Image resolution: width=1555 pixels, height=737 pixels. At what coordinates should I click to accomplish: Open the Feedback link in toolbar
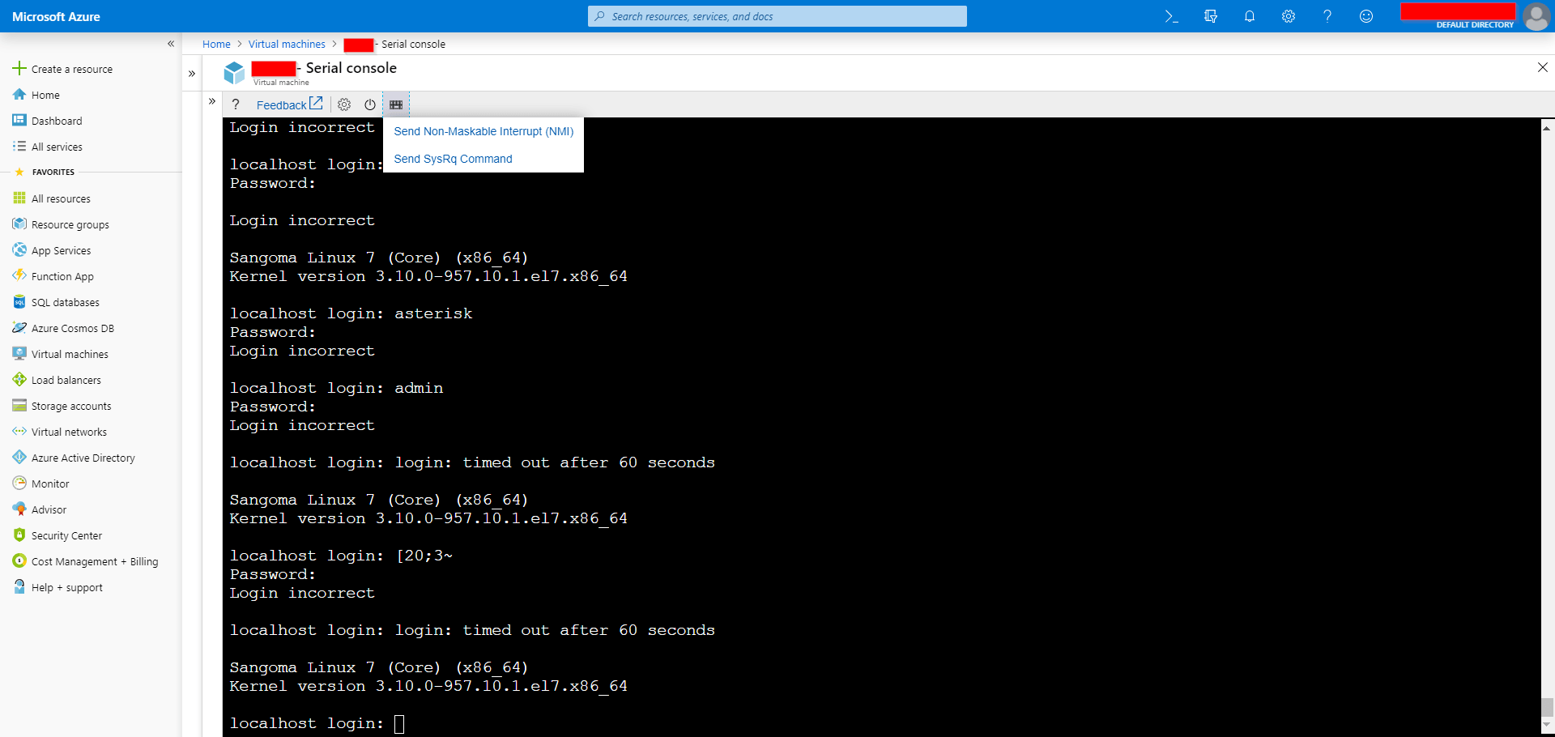(289, 104)
